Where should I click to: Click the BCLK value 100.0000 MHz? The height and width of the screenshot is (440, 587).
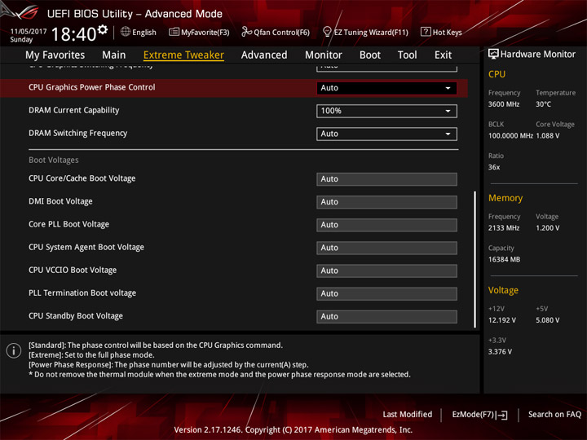coord(510,136)
